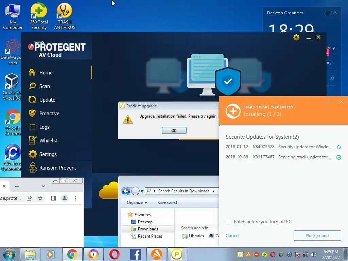
Task: Select the KB3177467 servicing stack row
Action: coord(283,157)
